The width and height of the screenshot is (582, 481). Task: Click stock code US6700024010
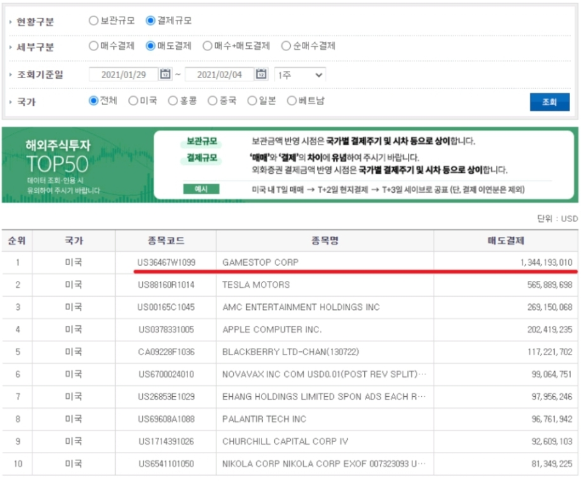click(x=166, y=374)
